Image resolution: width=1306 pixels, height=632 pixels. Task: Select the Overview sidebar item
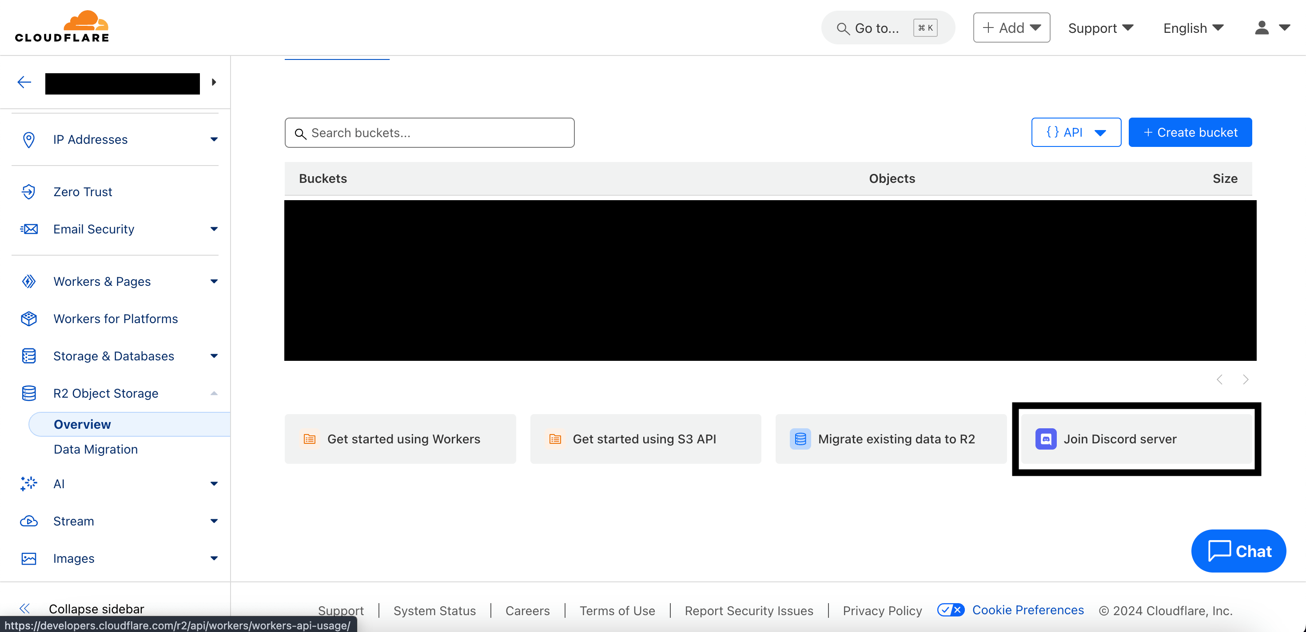tap(82, 424)
